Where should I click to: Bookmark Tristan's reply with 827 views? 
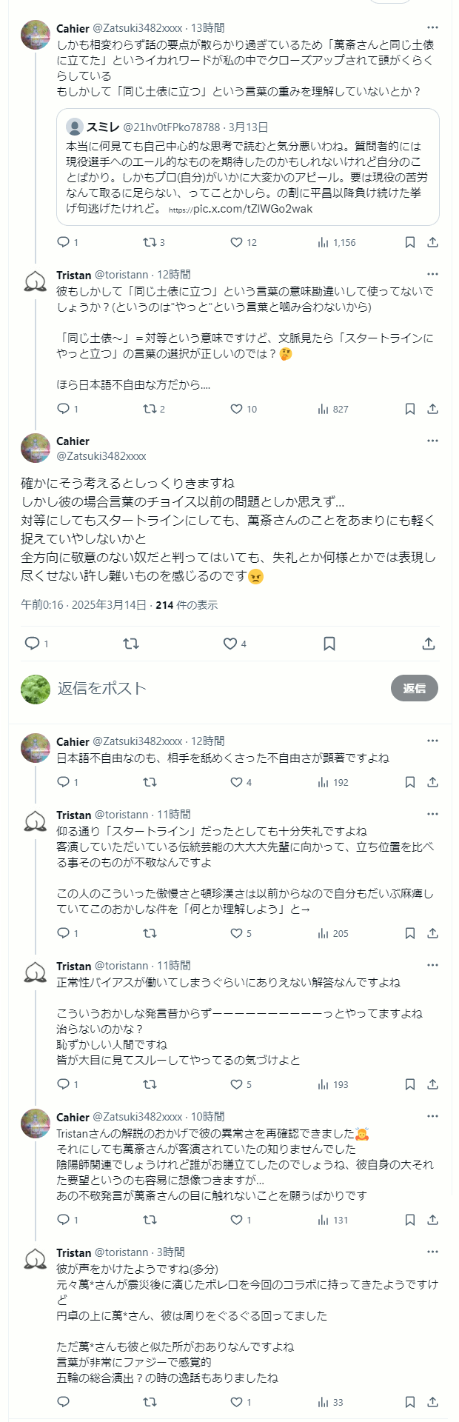point(410,409)
